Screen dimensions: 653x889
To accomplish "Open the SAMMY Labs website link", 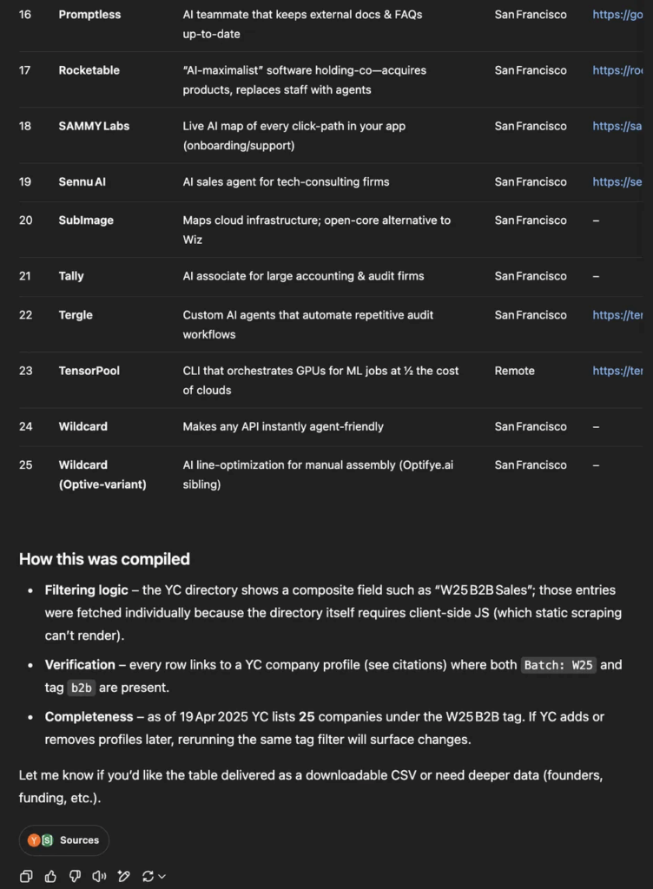I will 617,126.
